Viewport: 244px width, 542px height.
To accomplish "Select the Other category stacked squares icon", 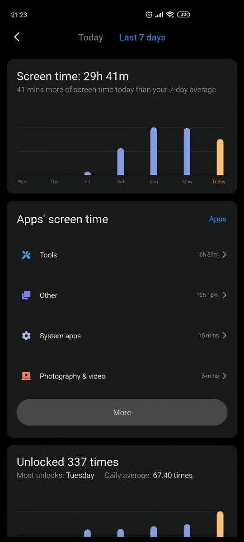I will tap(26, 295).
